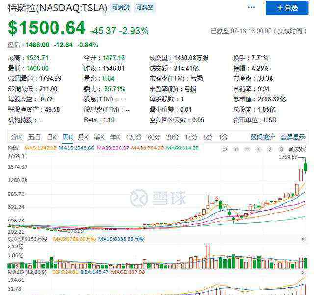The width and height of the screenshot is (314, 295).
Task: Open the 前复权 adjustment dropdown
Action: pyautogui.click(x=297, y=149)
